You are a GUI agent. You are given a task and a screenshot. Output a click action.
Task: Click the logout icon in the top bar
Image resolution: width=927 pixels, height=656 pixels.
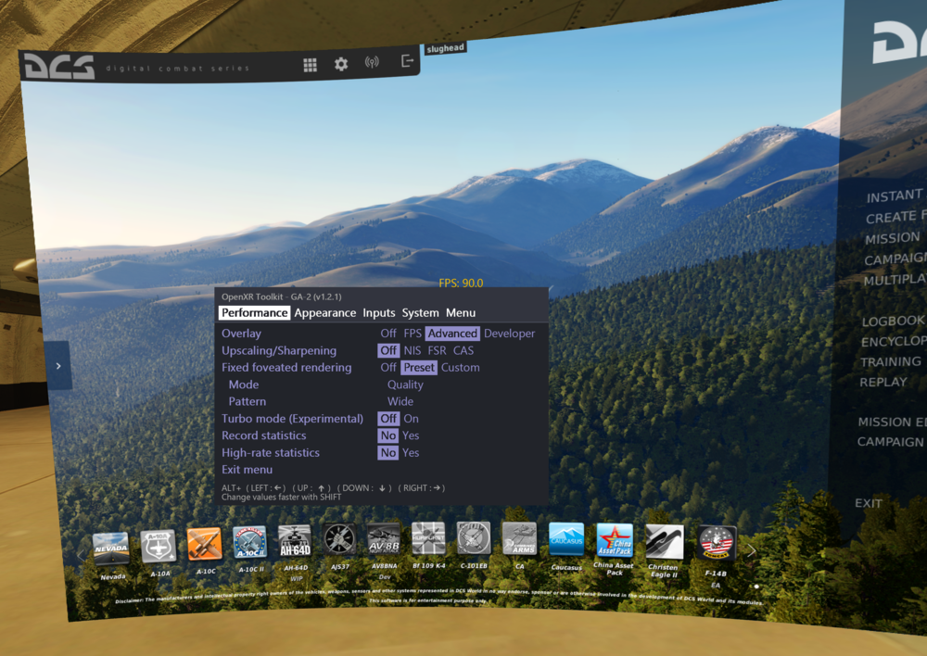(x=406, y=61)
